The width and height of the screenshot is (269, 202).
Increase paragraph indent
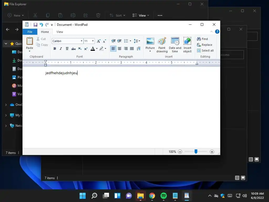[120, 41]
